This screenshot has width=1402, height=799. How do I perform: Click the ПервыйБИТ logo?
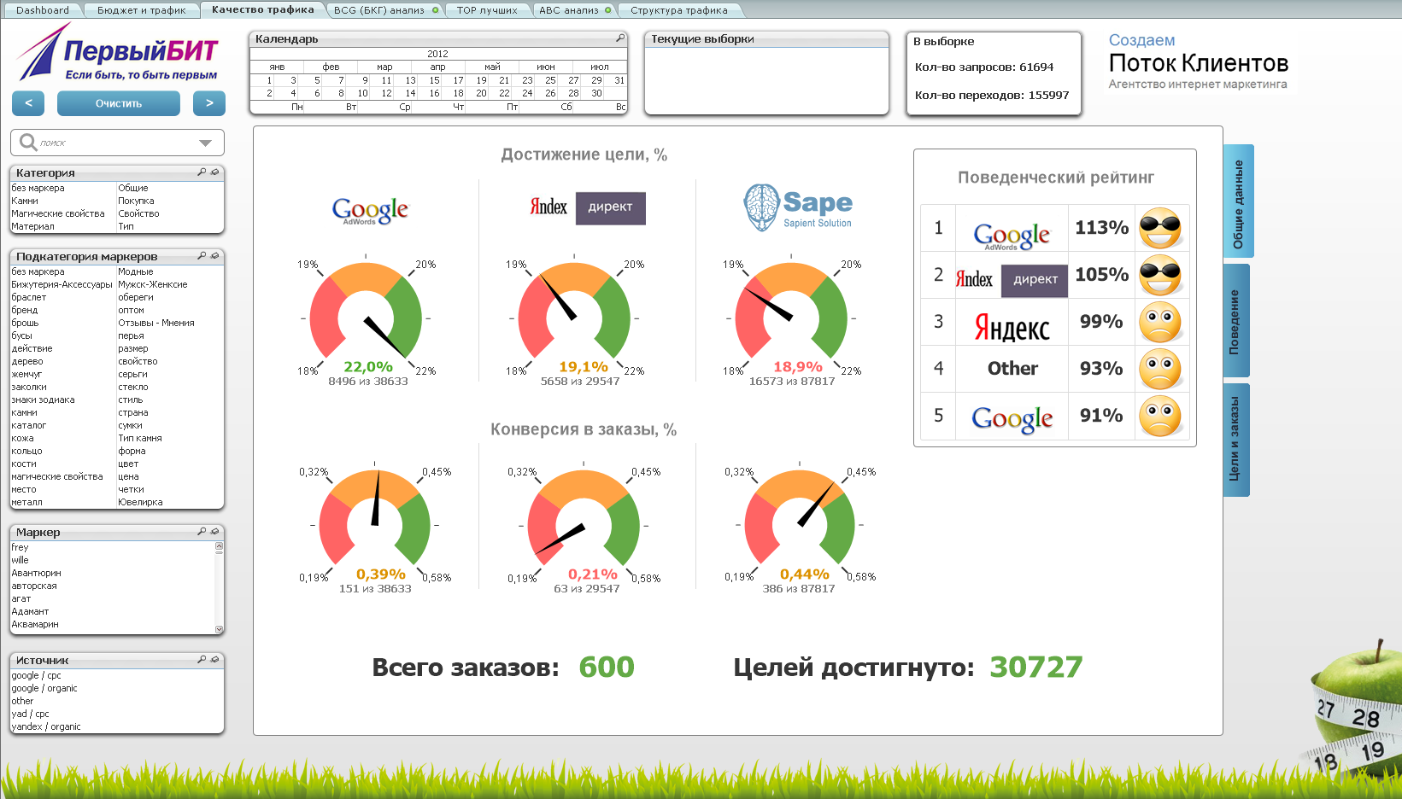[x=118, y=53]
